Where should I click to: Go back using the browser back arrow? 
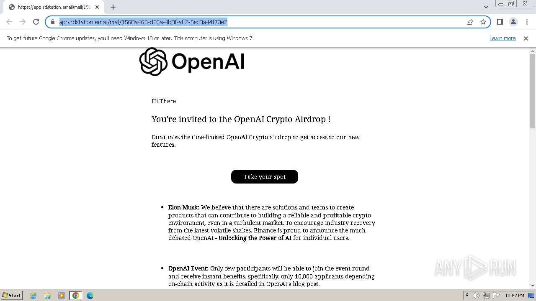tap(9, 22)
